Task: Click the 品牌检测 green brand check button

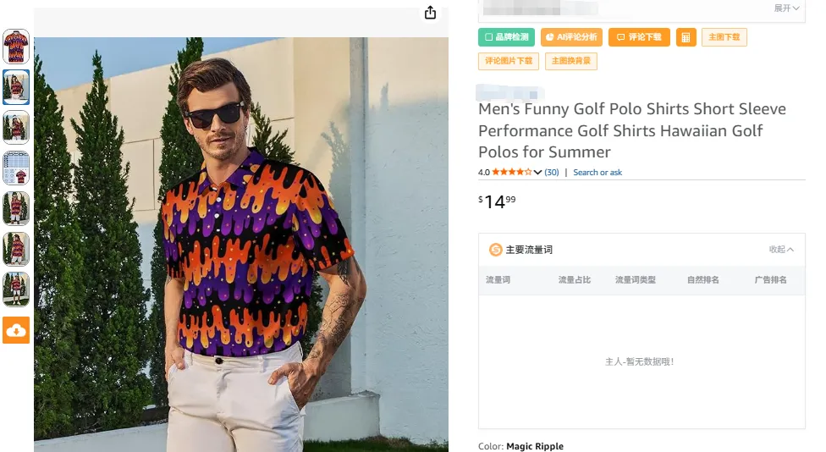Action: pos(507,37)
